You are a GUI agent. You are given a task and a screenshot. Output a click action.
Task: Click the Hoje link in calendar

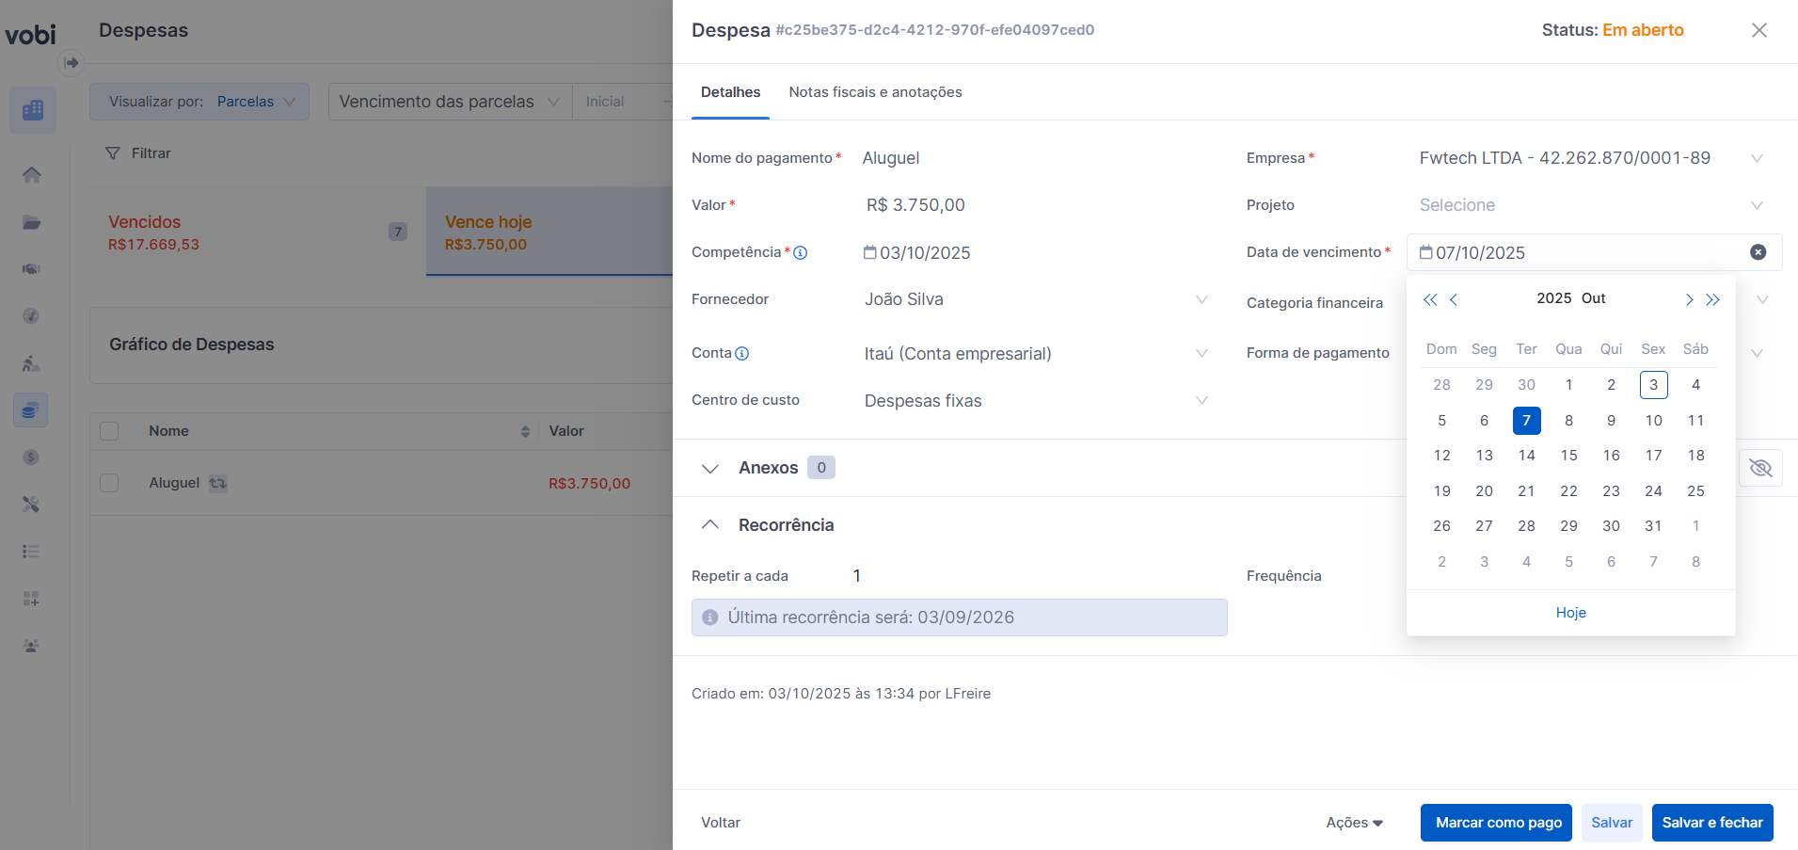pyautogui.click(x=1570, y=613)
